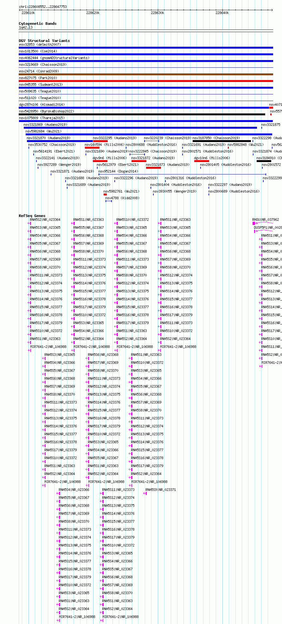Click the nsv3927289 (Wenger2019) label

pyautogui.click(x=60, y=165)
